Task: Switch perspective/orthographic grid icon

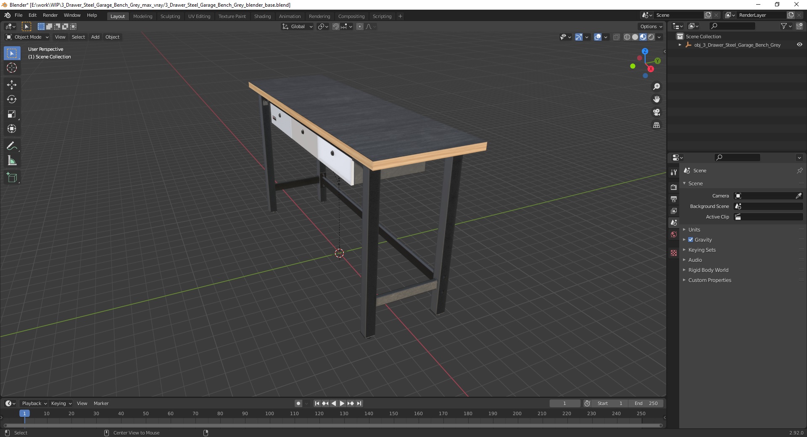Action: point(656,125)
